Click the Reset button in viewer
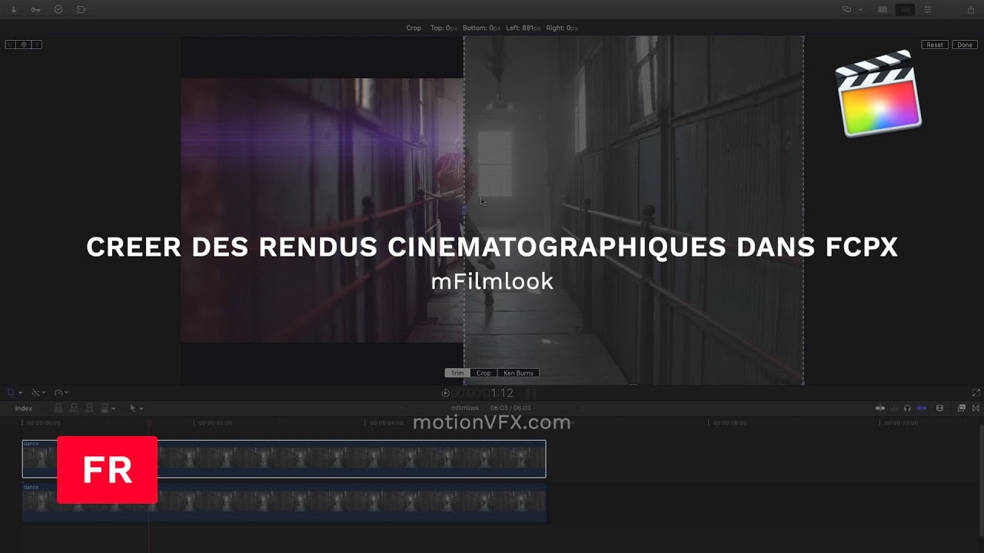 click(935, 45)
